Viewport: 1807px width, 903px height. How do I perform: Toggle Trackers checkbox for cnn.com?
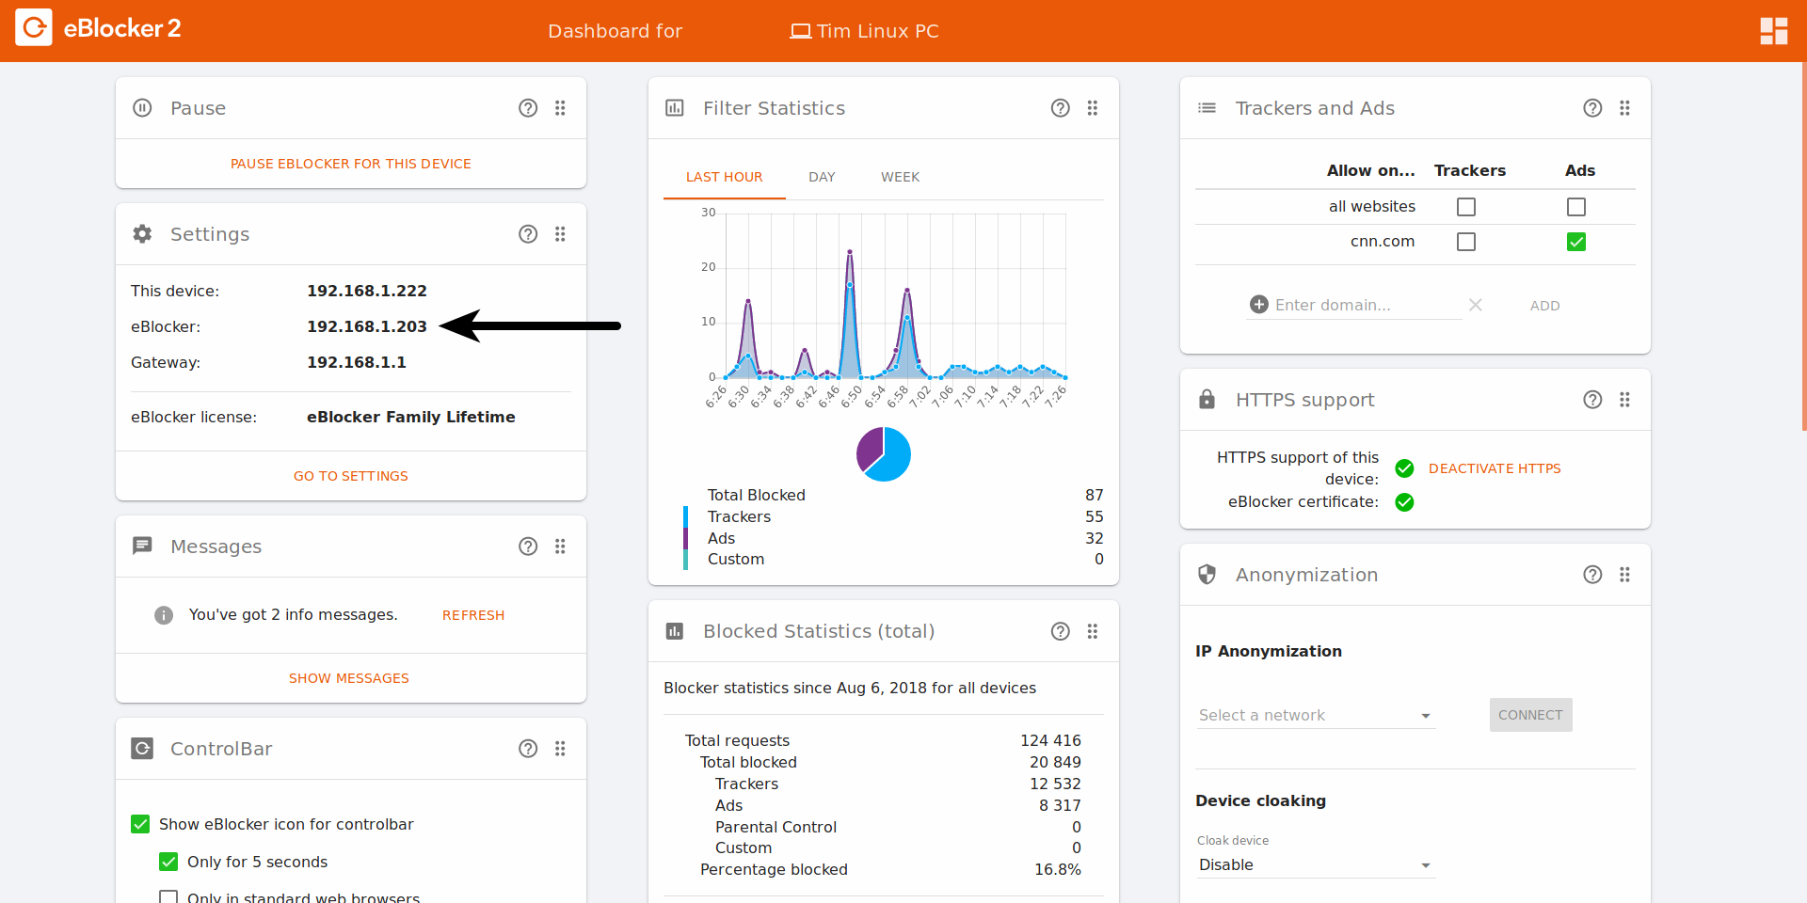tap(1466, 242)
